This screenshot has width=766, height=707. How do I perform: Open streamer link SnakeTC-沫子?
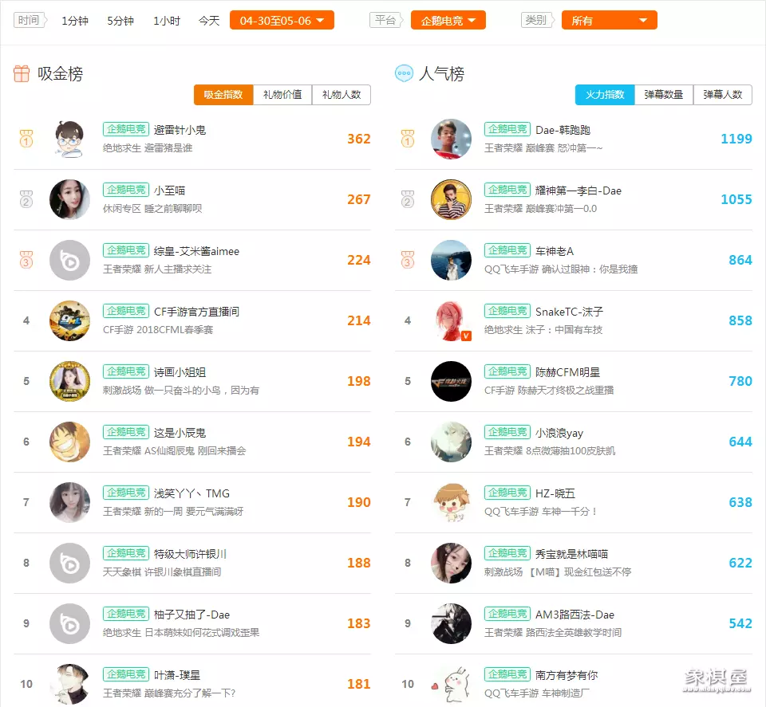569,312
